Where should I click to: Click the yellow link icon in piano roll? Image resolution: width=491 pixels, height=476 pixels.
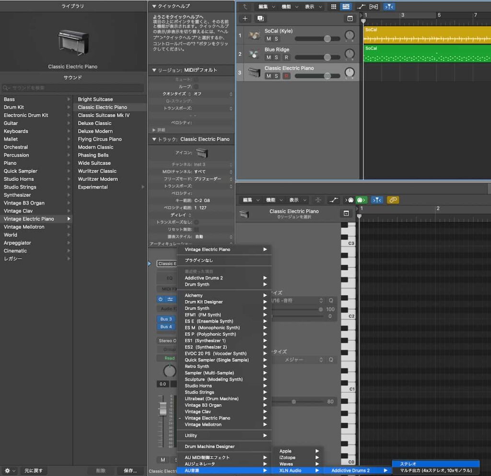click(x=393, y=200)
